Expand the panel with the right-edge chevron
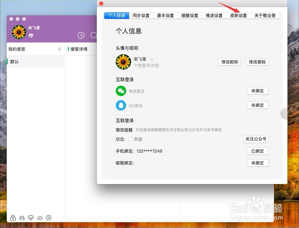 coord(285,114)
